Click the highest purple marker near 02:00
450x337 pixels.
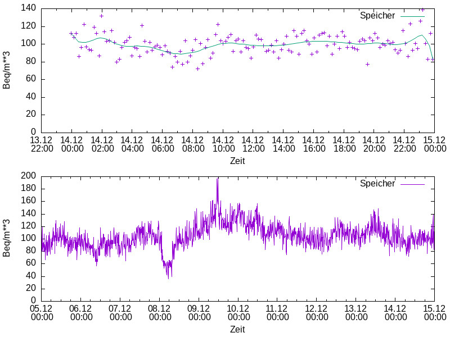pyautogui.click(x=101, y=16)
